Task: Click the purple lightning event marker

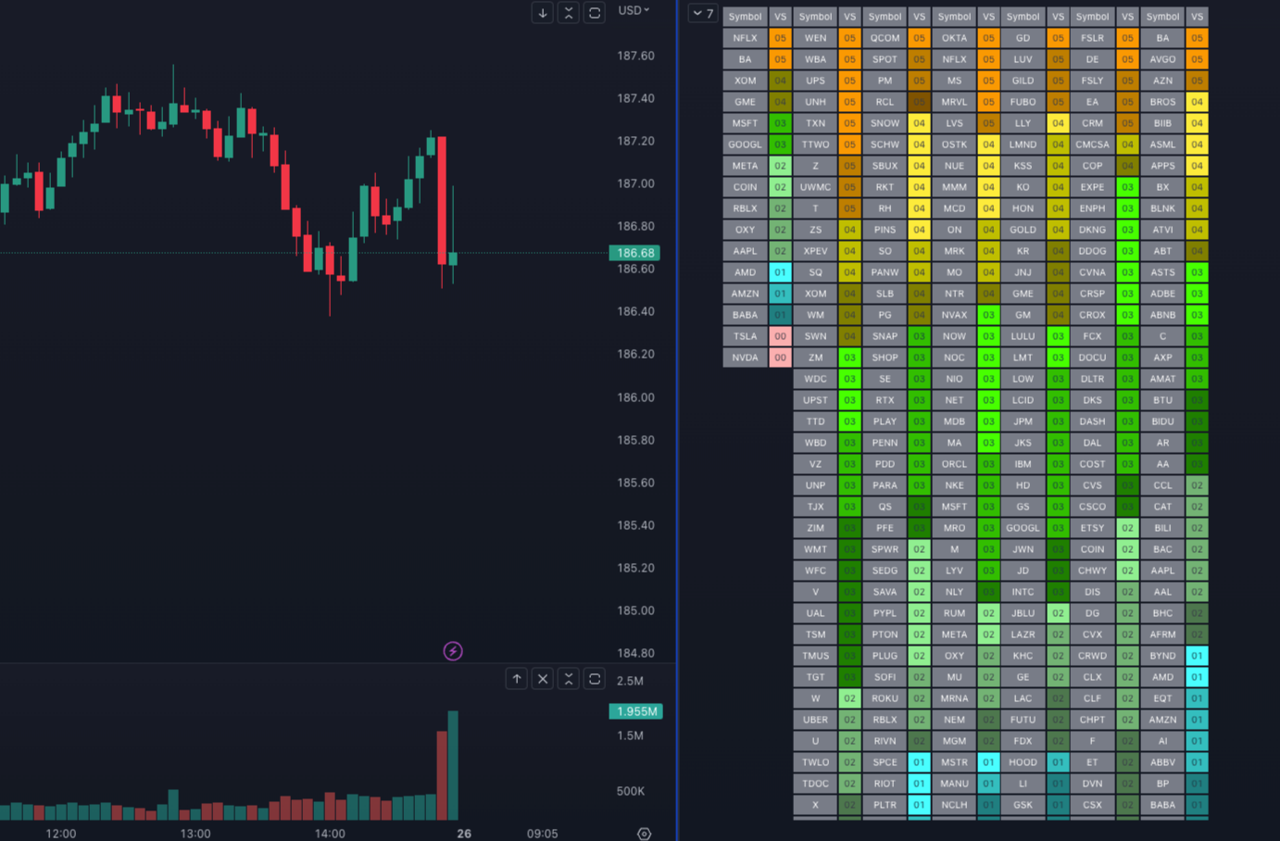Action: [x=453, y=651]
